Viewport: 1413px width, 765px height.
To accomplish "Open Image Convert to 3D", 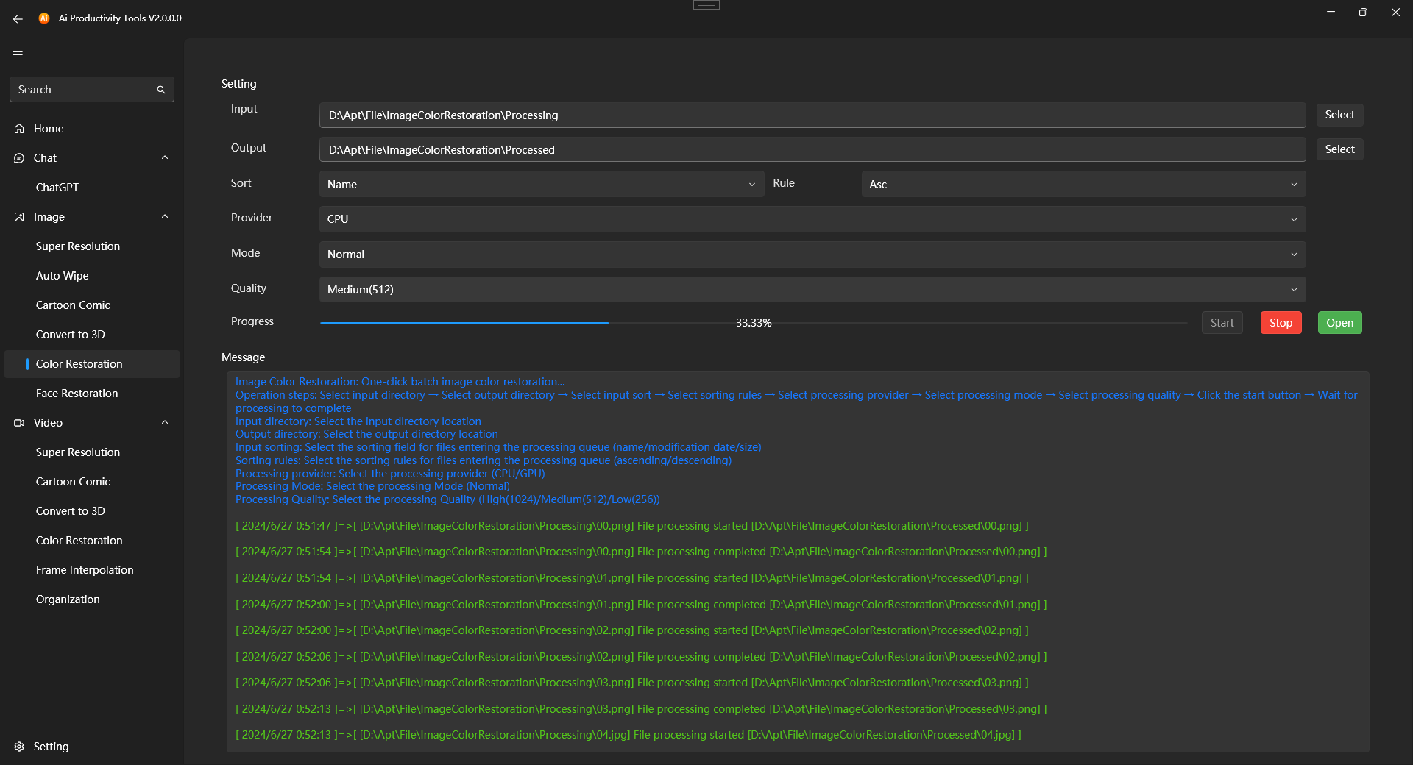I will click(x=92, y=335).
